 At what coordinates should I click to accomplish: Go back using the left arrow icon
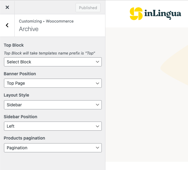point(7,25)
